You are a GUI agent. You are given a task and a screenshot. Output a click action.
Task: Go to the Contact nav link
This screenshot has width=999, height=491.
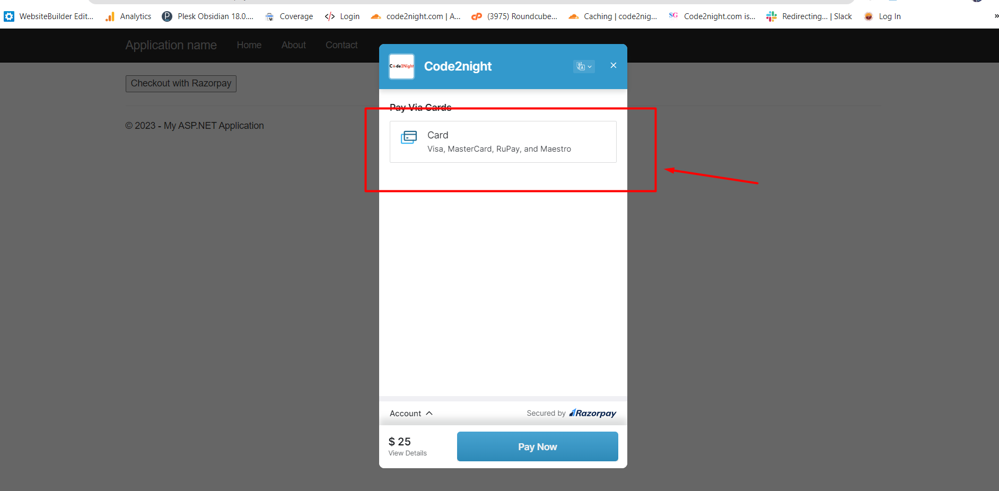point(341,45)
